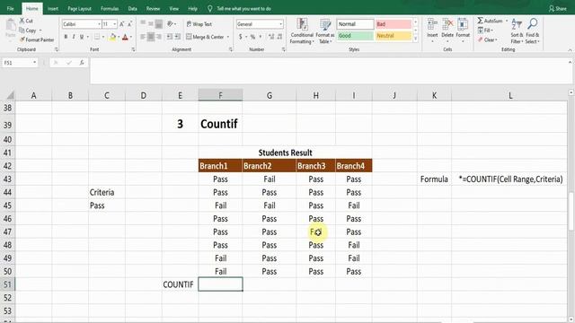Expand the Fill dropdown in Editing
Image resolution: width=575 pixels, height=323 pixels.
pos(491,31)
